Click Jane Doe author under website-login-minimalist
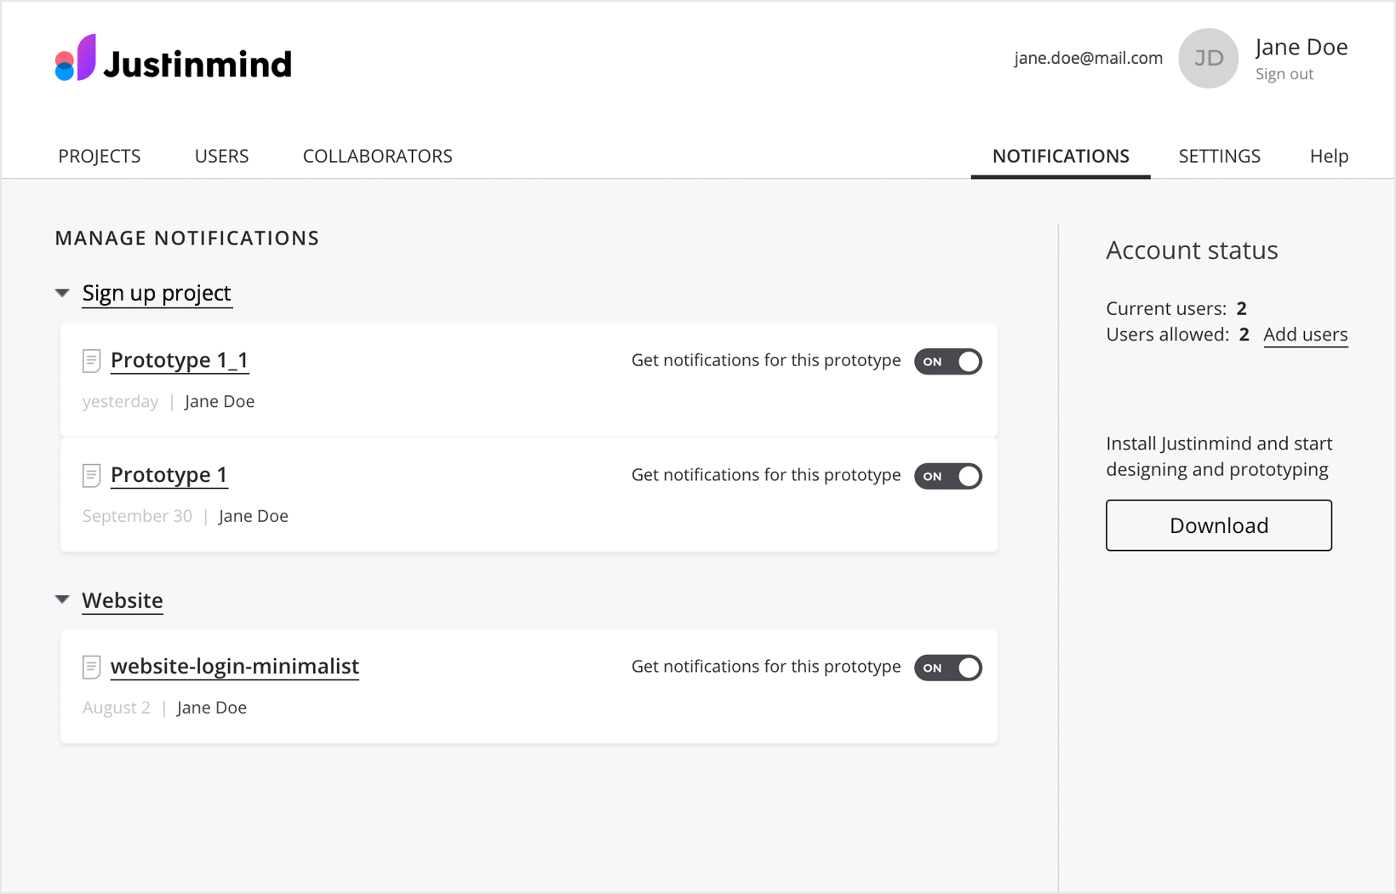 (212, 708)
